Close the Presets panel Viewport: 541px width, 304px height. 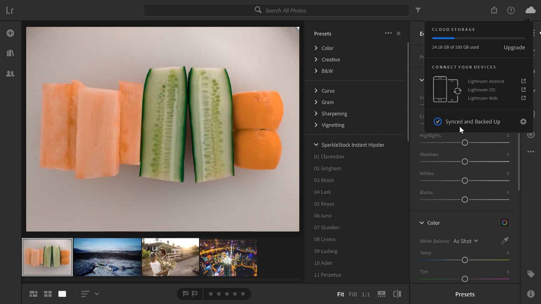398,33
